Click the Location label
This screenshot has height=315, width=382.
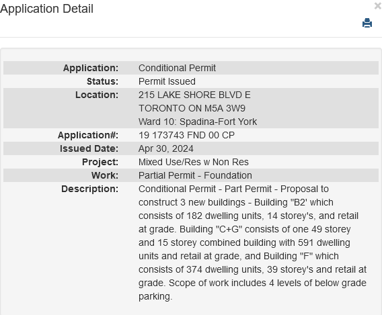pyautogui.click(x=97, y=95)
